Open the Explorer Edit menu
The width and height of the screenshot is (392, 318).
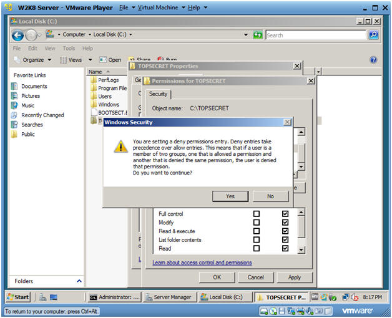pyautogui.click(x=32, y=48)
